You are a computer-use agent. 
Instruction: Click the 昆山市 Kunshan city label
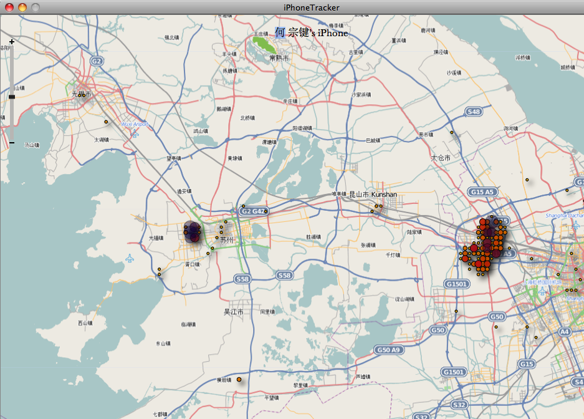pyautogui.click(x=373, y=195)
